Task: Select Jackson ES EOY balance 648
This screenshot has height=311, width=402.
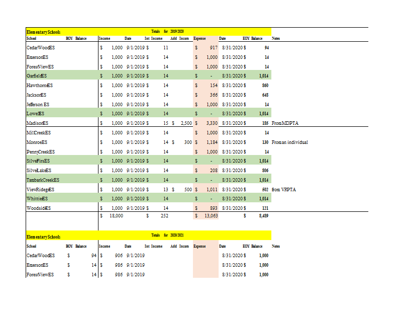Action: click(x=265, y=95)
